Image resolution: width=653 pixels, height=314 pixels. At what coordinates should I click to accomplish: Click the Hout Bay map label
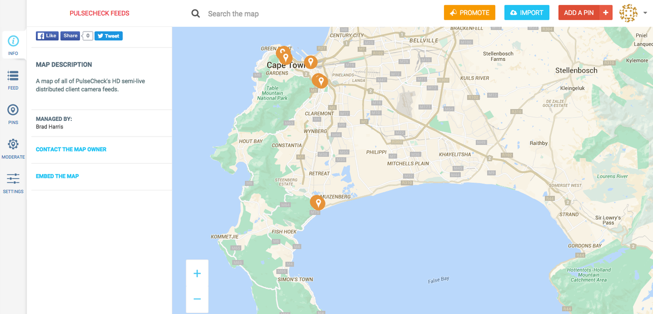(251, 141)
